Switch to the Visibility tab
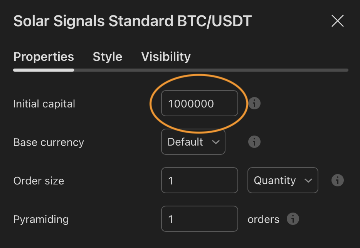This screenshot has width=360, height=248. [x=166, y=57]
